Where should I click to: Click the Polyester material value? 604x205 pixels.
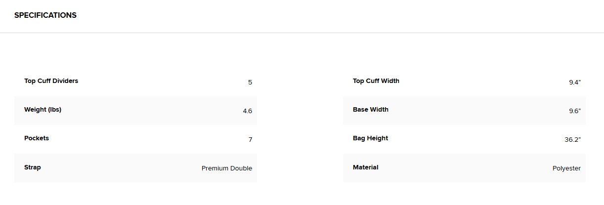pos(566,168)
